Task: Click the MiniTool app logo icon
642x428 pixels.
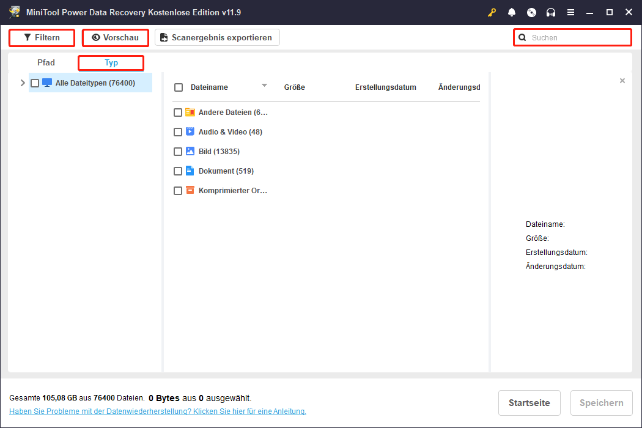Action: pyautogui.click(x=15, y=12)
